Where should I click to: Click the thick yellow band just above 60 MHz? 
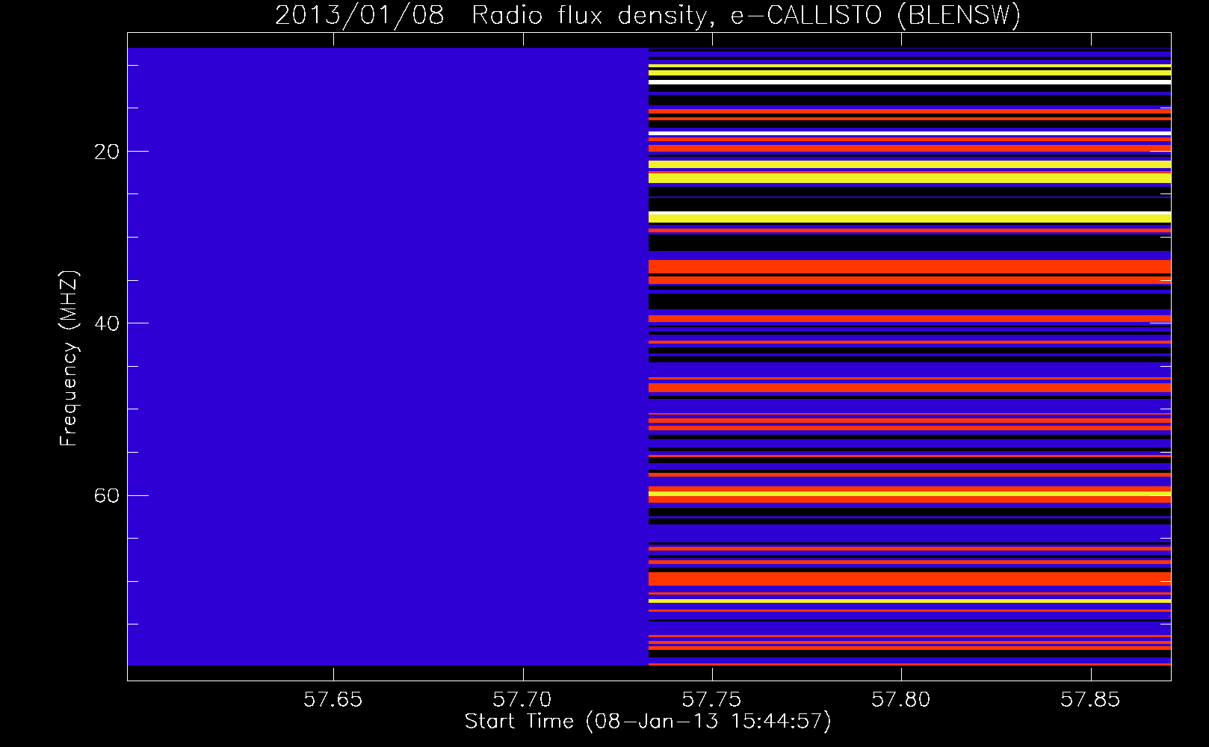909,493
